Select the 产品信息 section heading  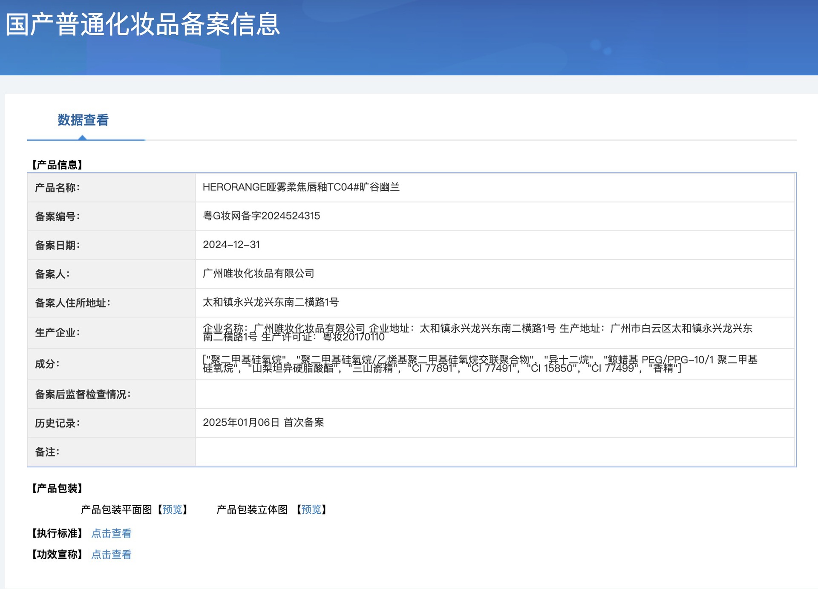[57, 165]
